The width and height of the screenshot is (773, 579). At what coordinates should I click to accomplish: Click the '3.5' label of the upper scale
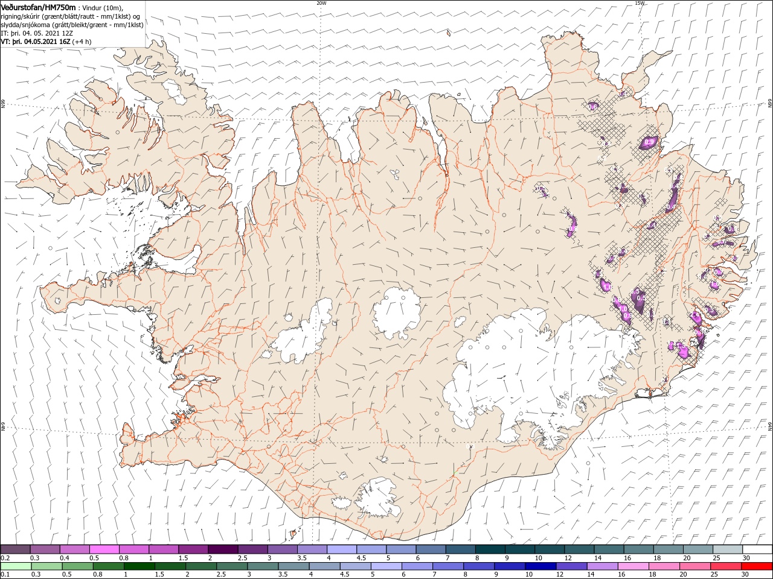click(302, 558)
